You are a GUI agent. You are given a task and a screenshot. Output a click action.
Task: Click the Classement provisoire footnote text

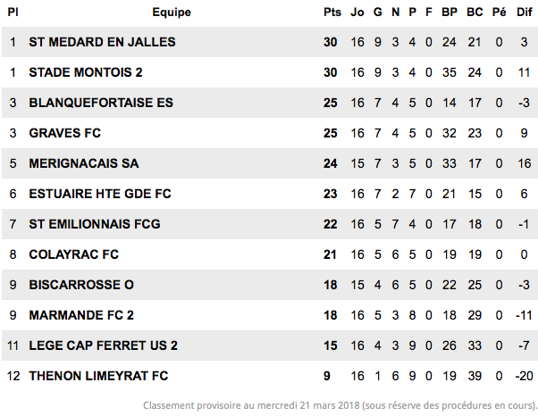coord(340,405)
